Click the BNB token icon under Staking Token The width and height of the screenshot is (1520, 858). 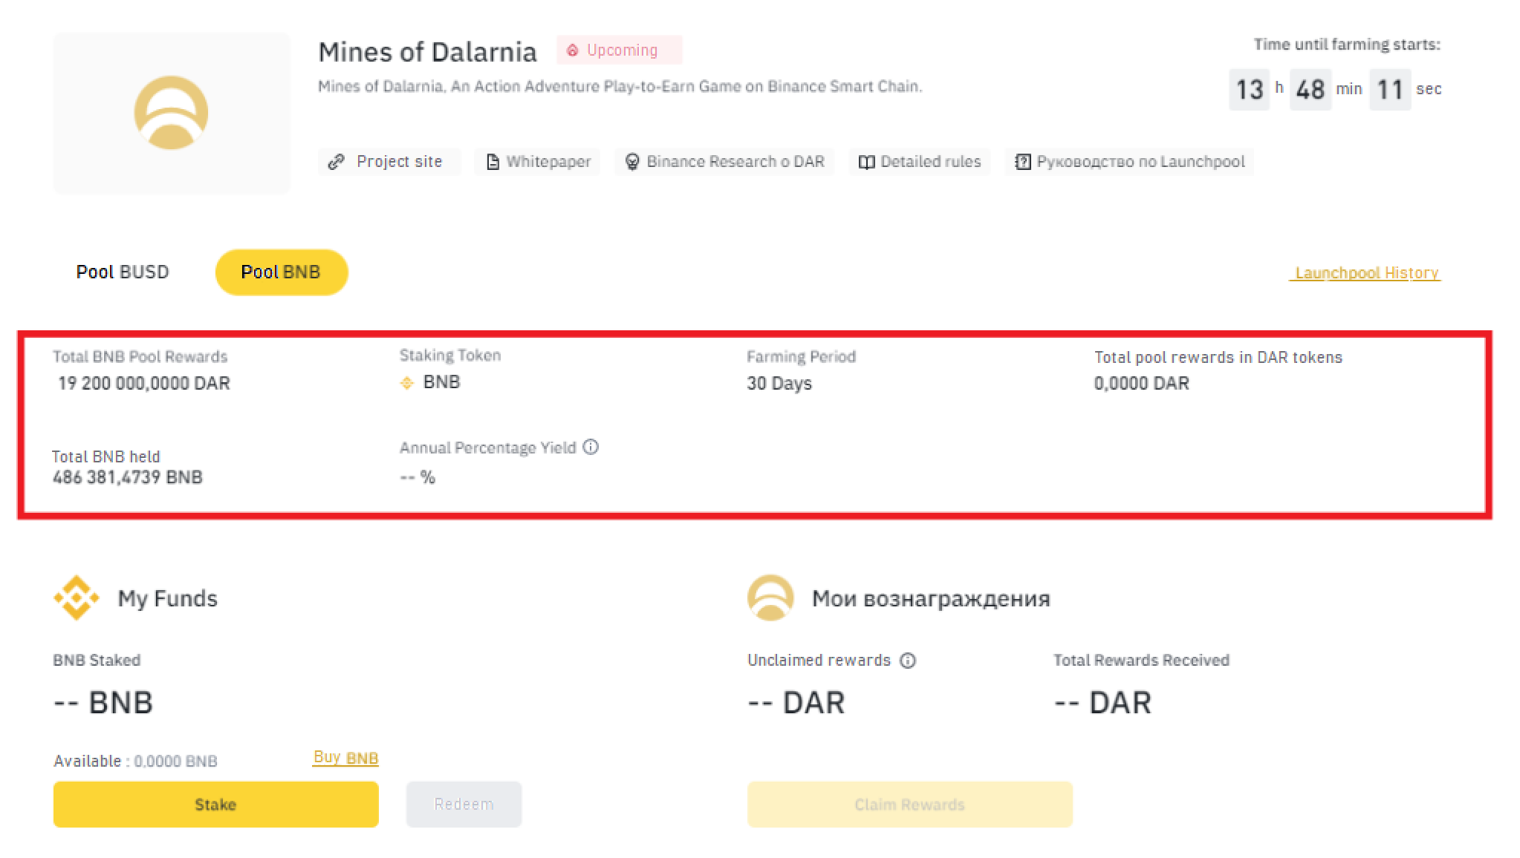[406, 383]
